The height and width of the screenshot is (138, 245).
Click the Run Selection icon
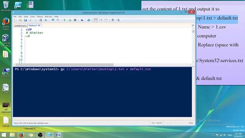[x=70, y=20]
